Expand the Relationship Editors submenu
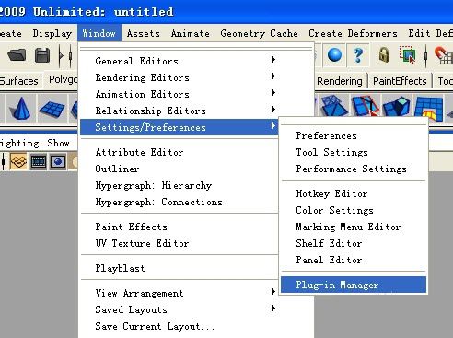This screenshot has height=338, width=453. point(179,111)
